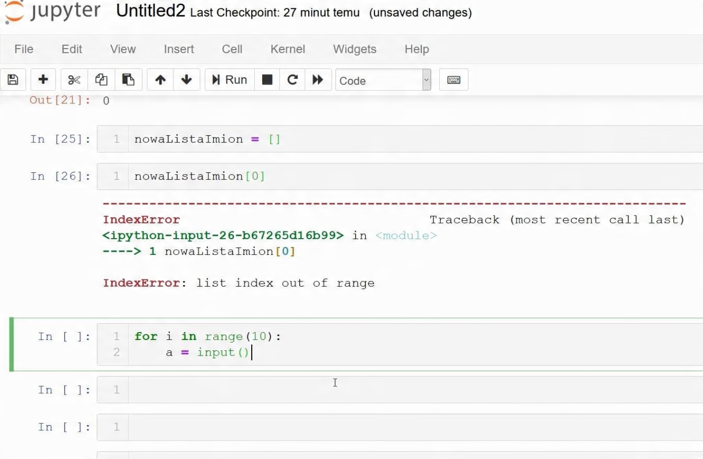Cut selected cells with scissors icon
The height and width of the screenshot is (459, 703).
point(74,80)
